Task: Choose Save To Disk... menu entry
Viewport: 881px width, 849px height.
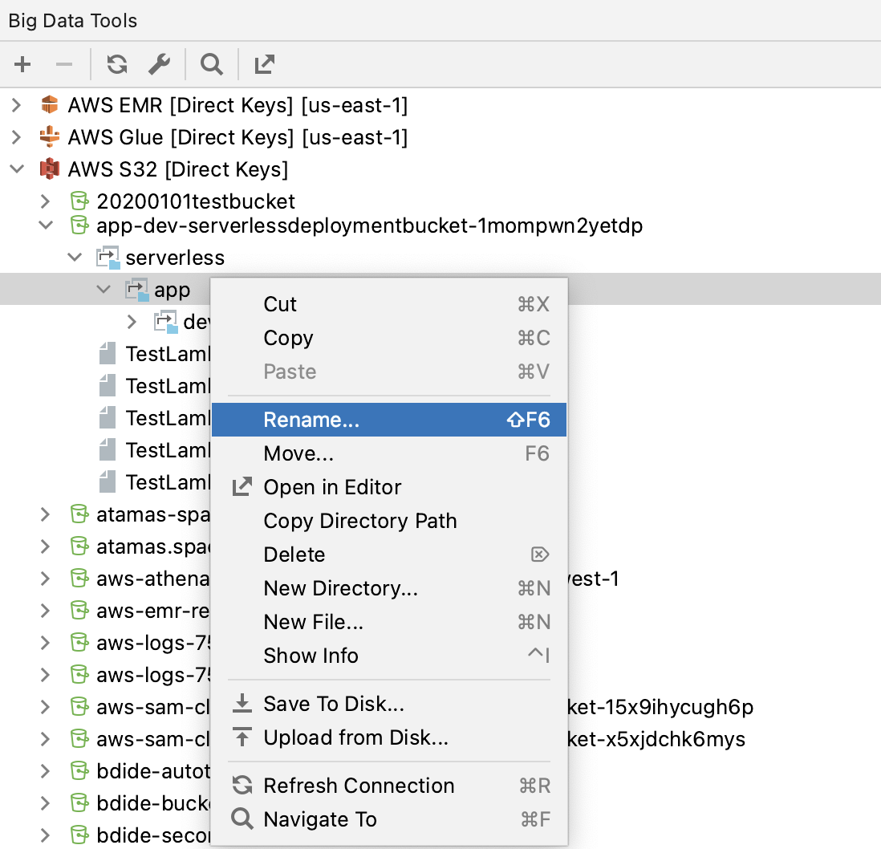Action: click(x=389, y=704)
